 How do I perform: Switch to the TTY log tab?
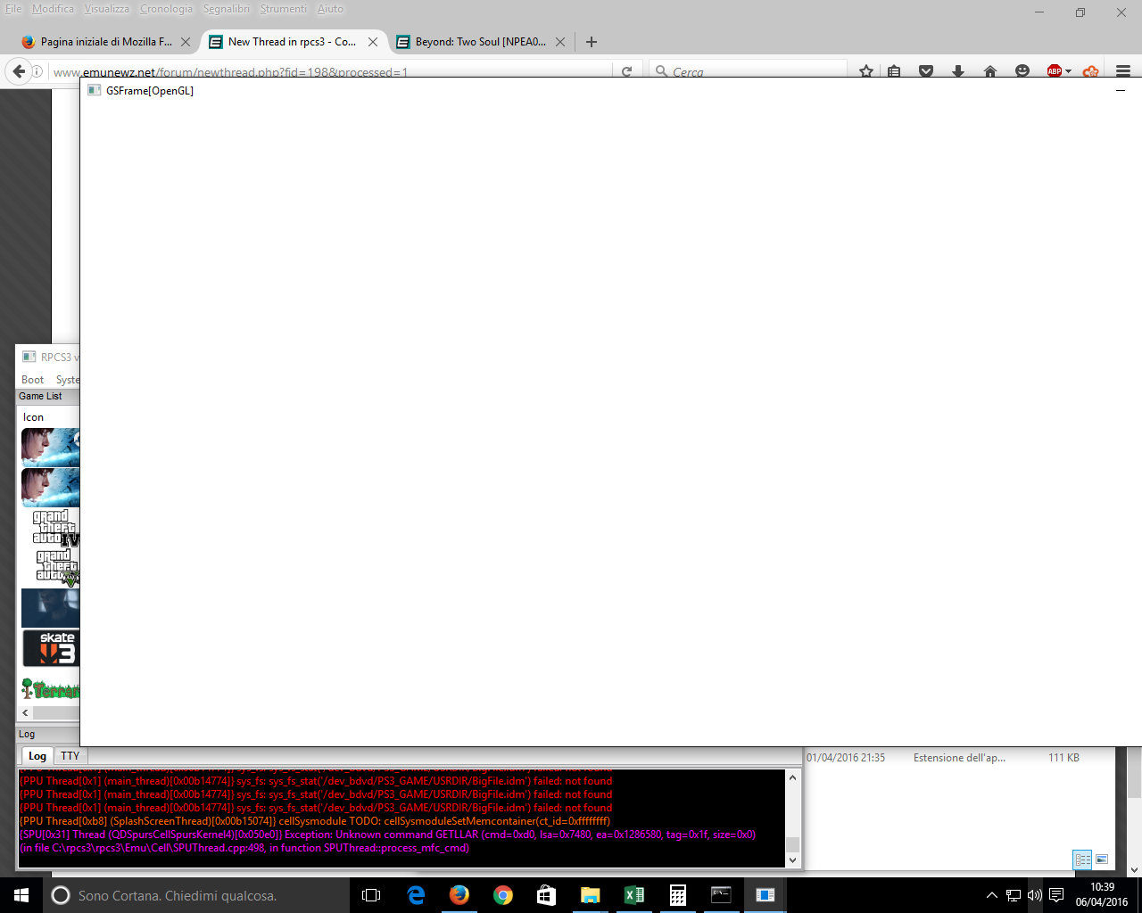click(70, 756)
